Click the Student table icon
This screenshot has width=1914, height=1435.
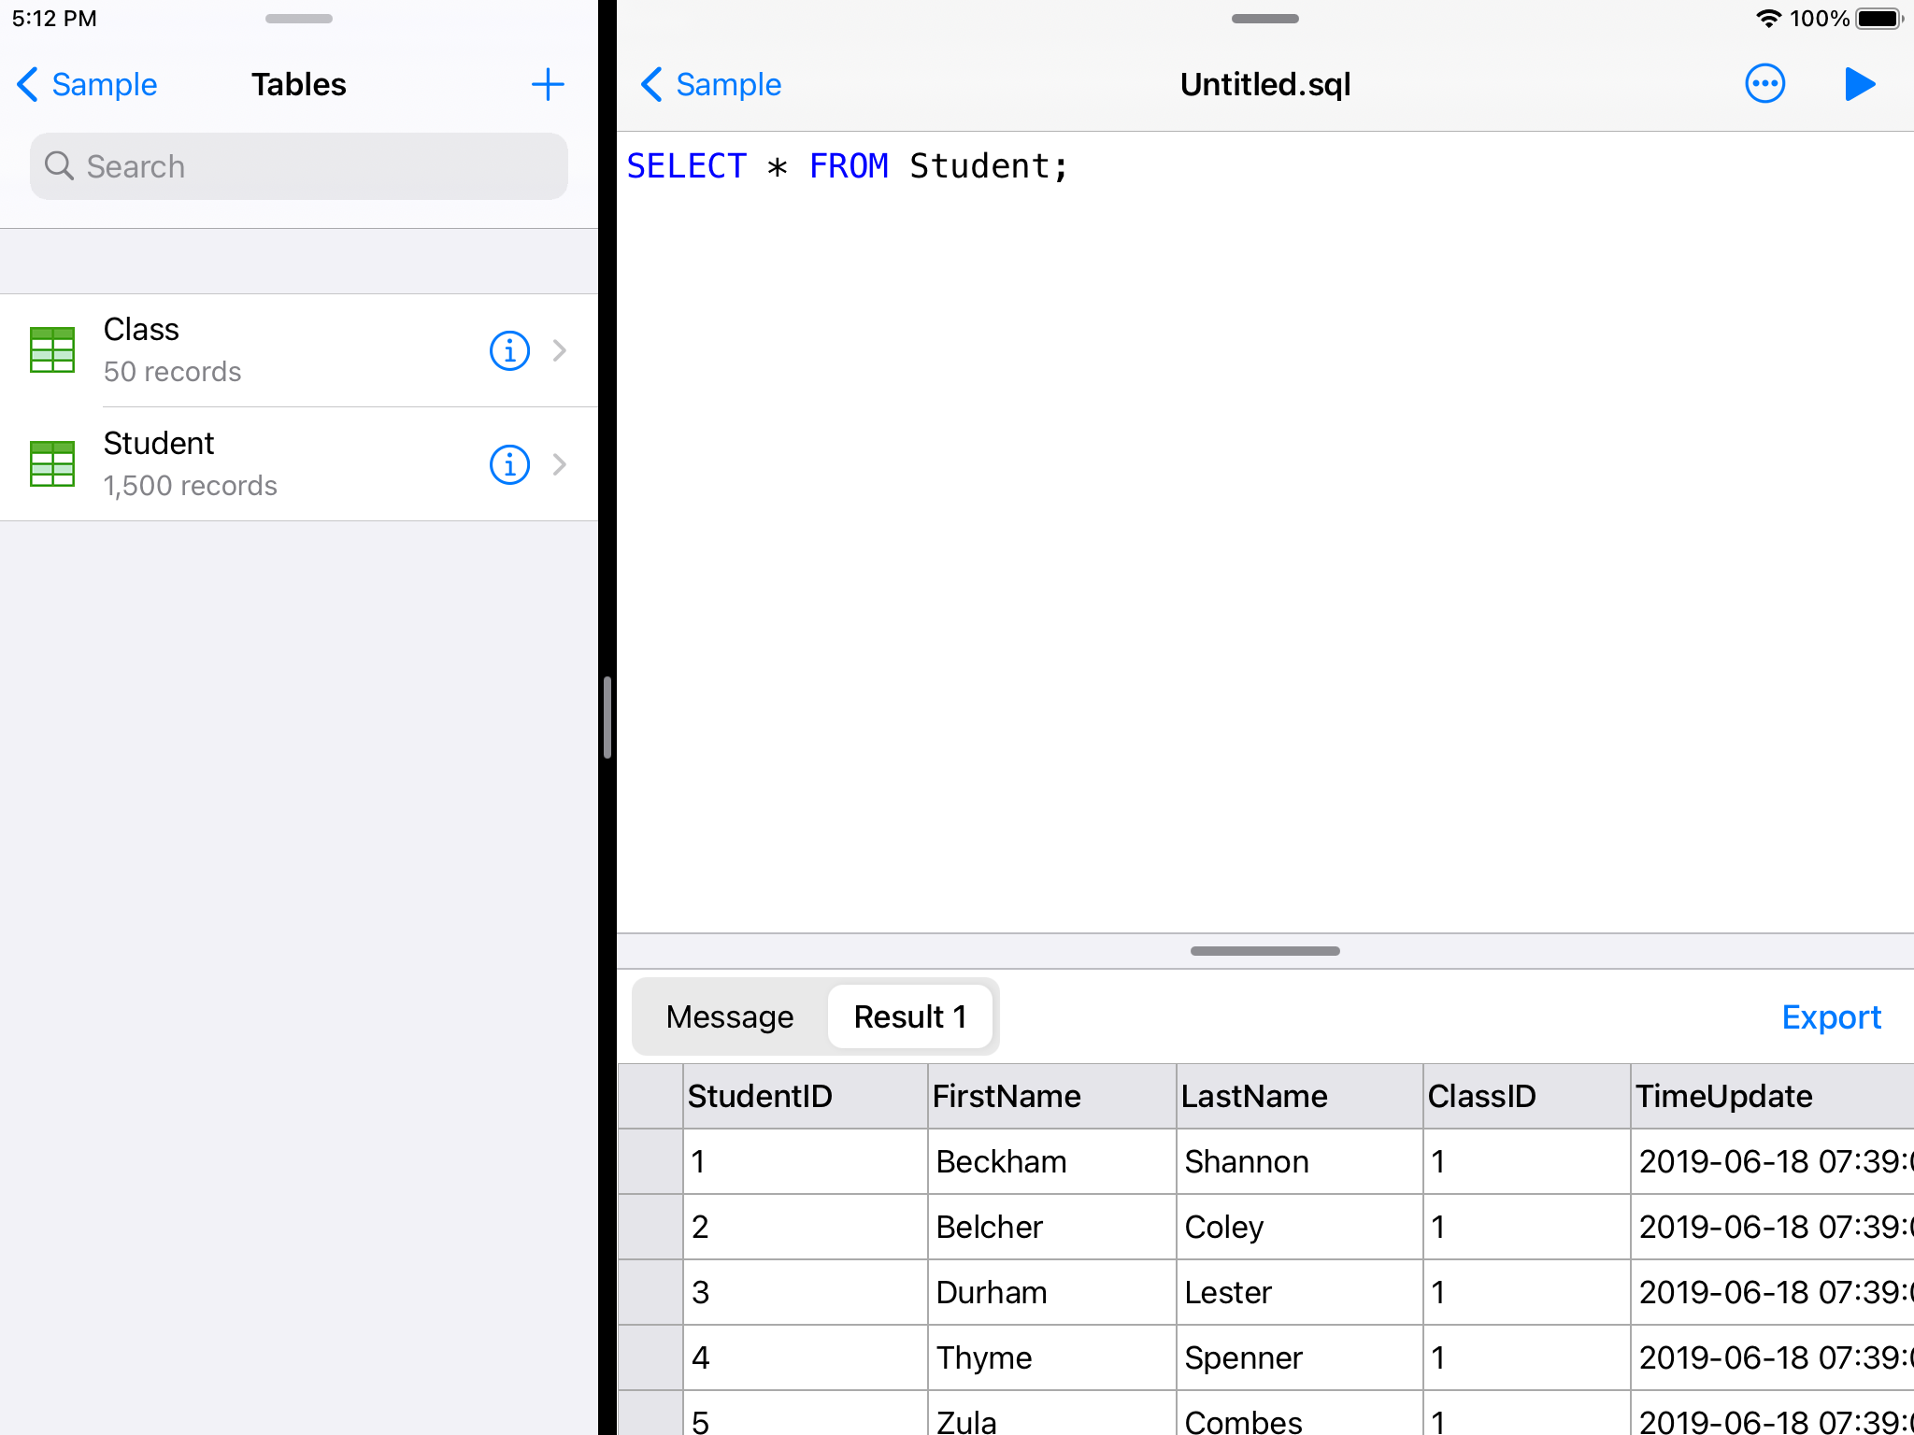(x=52, y=464)
